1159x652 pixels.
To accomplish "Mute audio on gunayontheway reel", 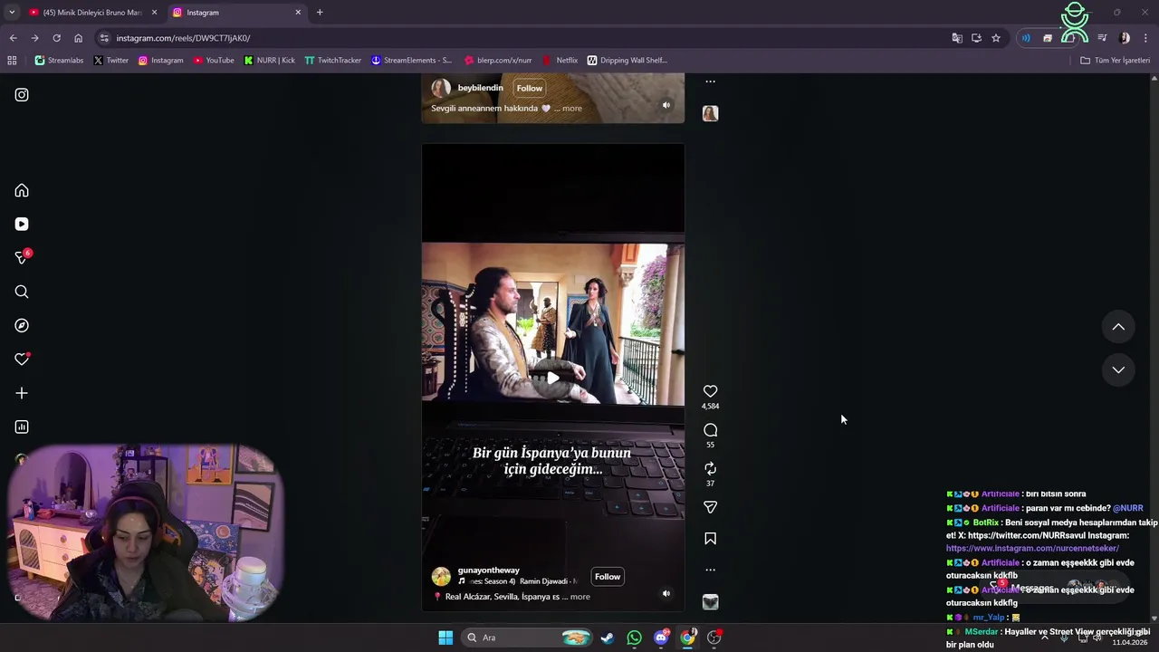I will 666,594.
